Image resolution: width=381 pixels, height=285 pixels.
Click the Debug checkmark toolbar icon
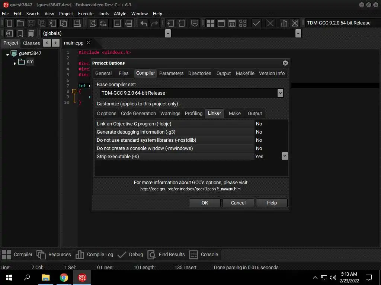click(256, 23)
